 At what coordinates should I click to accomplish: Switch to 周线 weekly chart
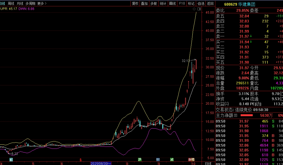click(x=11, y=3)
